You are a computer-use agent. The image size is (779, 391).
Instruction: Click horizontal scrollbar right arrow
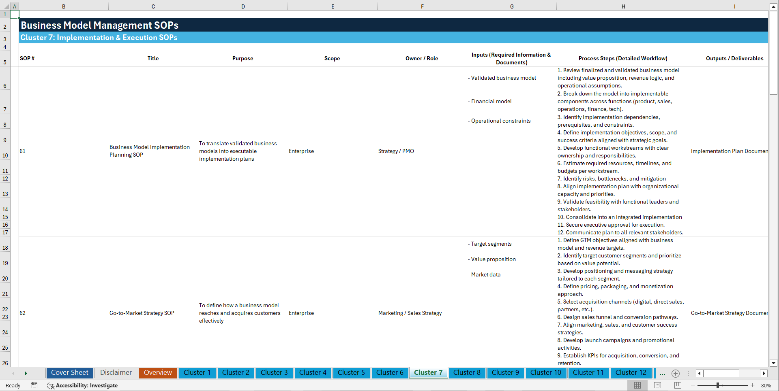tap(764, 373)
